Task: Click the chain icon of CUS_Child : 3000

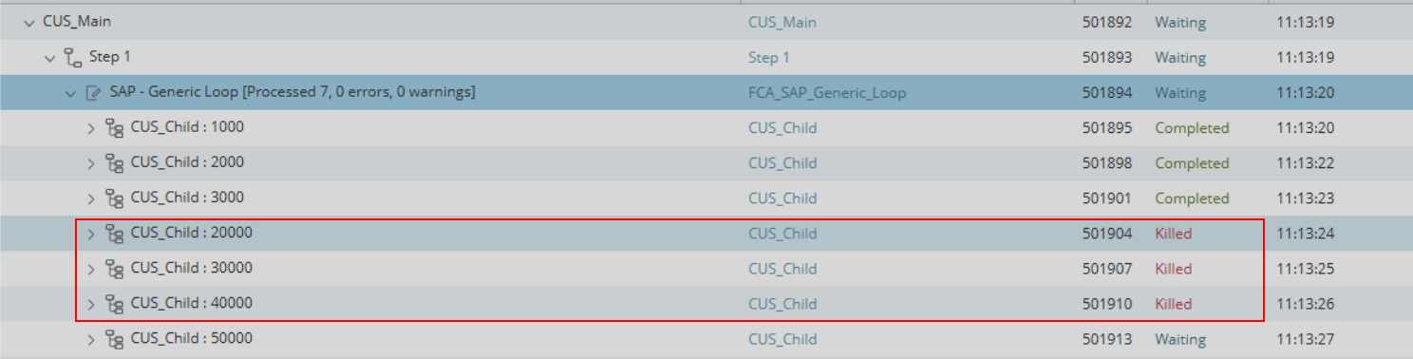Action: 115,198
